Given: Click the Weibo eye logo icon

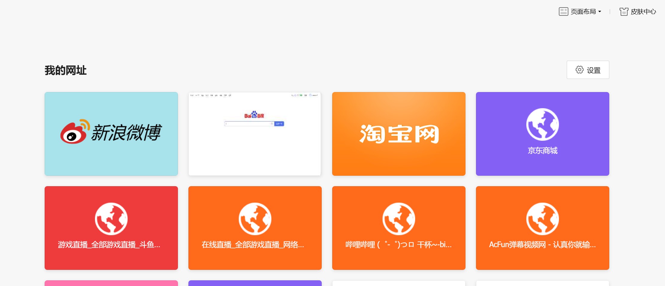Looking at the screenshot, I should click(x=75, y=132).
